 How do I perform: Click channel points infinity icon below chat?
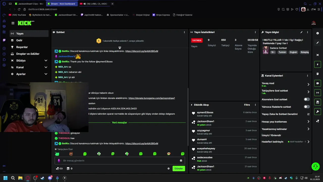pos(59,169)
